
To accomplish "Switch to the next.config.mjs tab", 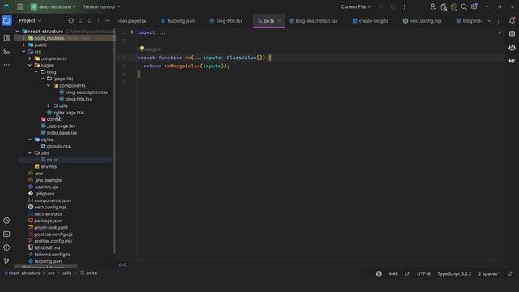I will [422, 21].
